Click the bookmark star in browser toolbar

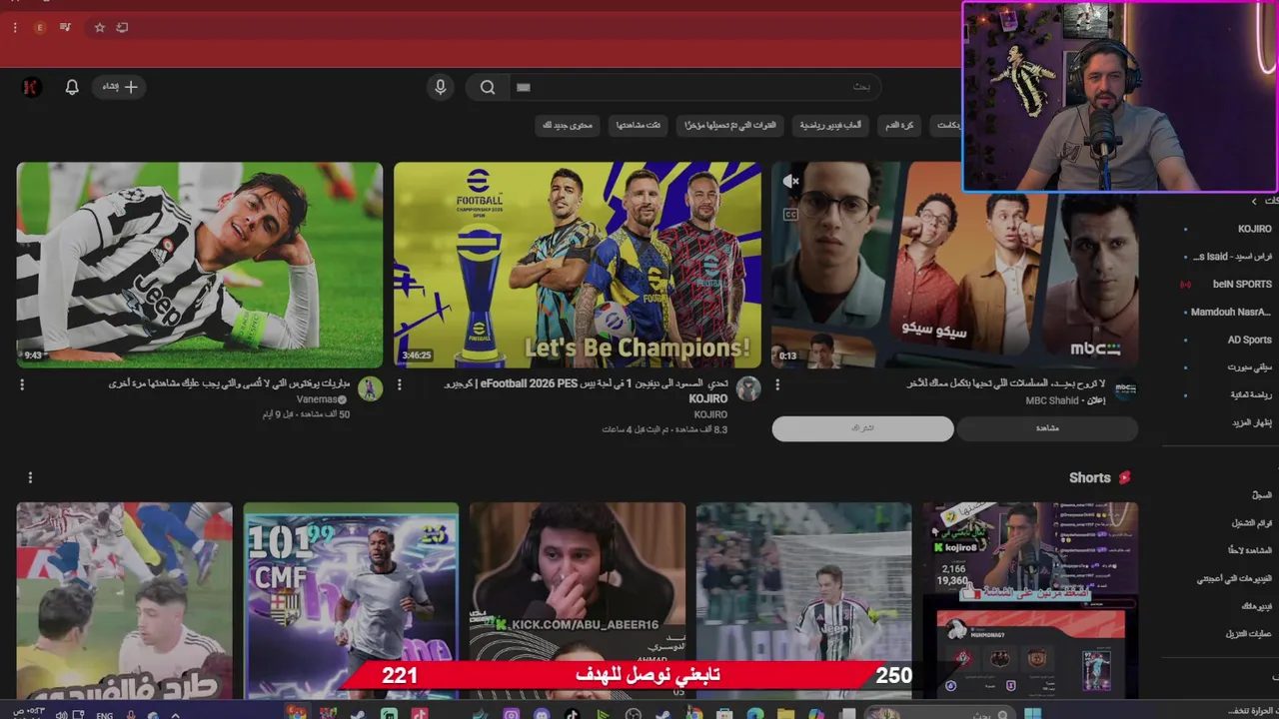99,27
